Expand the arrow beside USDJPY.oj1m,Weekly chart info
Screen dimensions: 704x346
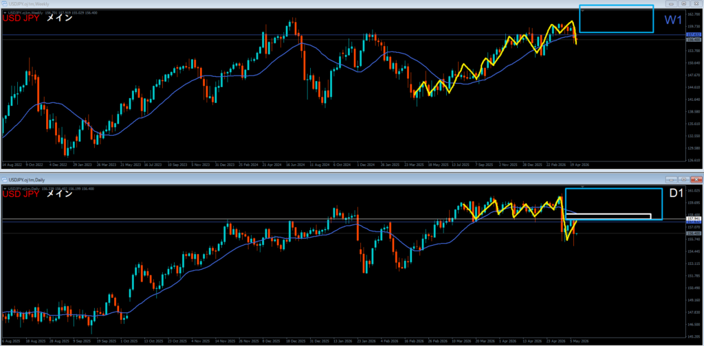(5, 12)
